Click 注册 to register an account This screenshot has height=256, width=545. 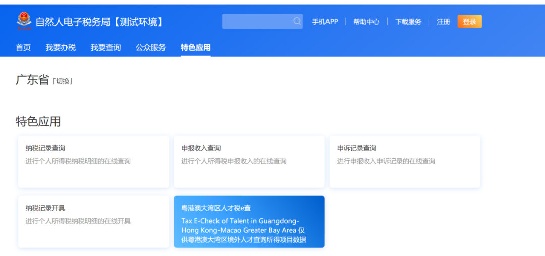point(443,22)
